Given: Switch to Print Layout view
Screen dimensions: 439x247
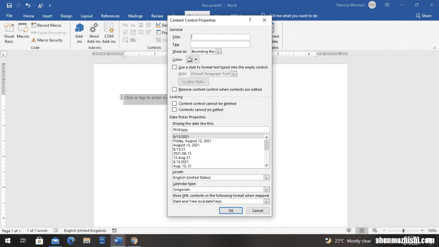Looking at the screenshot, I should coord(362,230).
